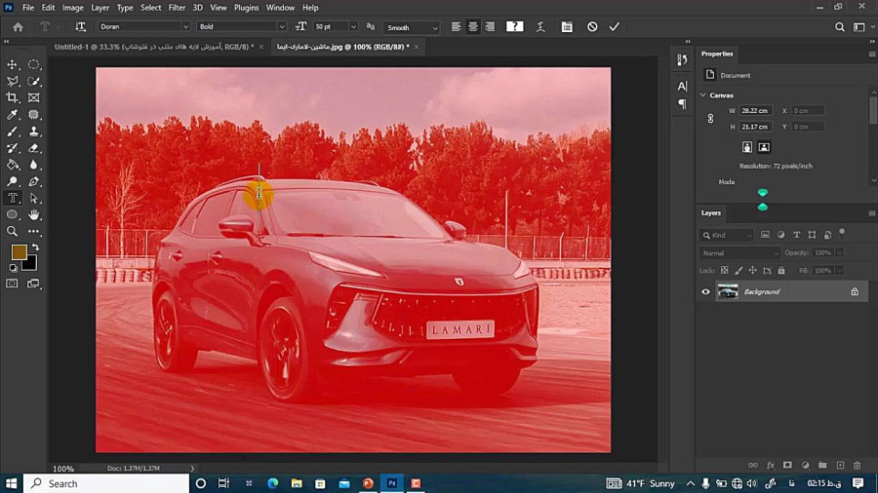
Task: Click the canvas width field 28.22 cm
Action: tap(755, 111)
